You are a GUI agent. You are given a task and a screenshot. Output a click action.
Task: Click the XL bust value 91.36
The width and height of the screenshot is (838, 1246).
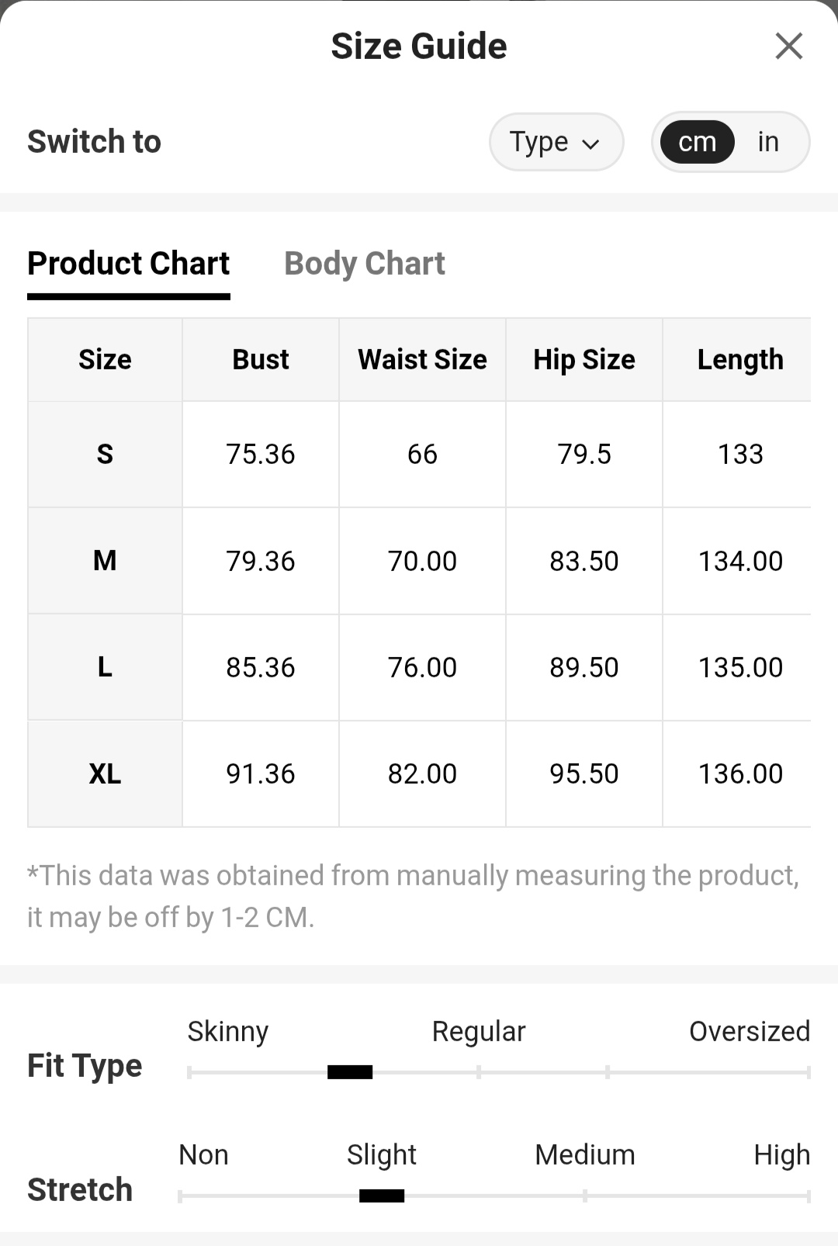[261, 774]
